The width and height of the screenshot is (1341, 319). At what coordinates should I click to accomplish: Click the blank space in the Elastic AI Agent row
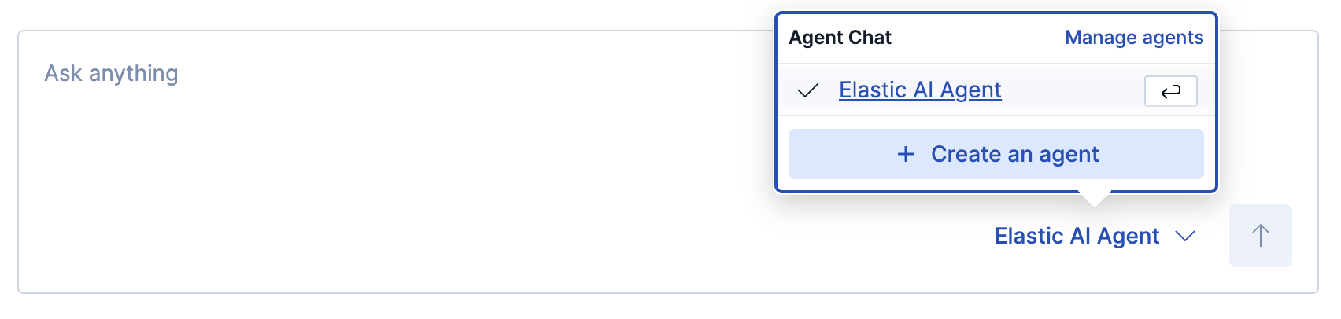point(1070,90)
